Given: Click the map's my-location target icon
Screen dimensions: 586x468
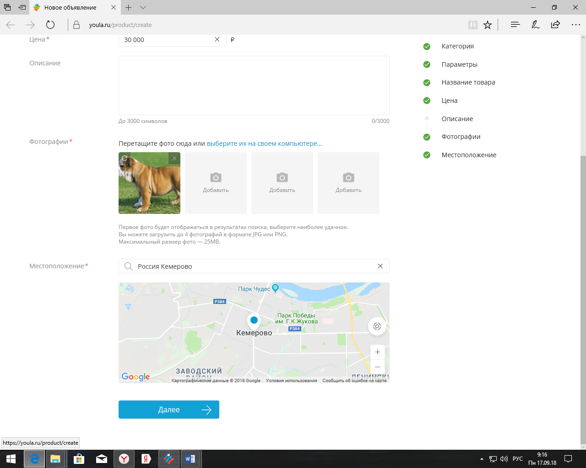Looking at the screenshot, I should pos(377,326).
